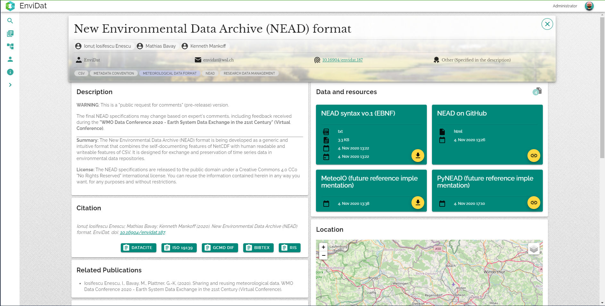Screen dimensions: 605x306
Task: Expand the sidebar navigation chevron
Action: coord(10,85)
